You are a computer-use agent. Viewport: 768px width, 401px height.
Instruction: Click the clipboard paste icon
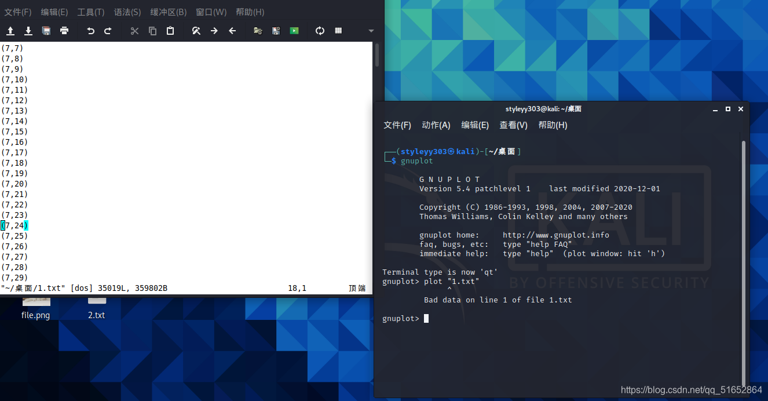point(170,31)
